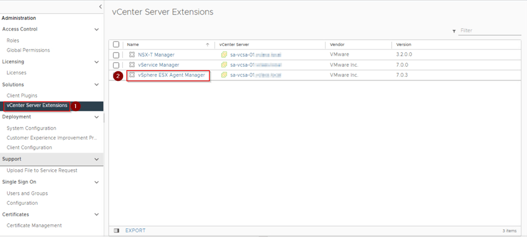Click the NSX-T Manager extension icon
The height and width of the screenshot is (237, 527).
click(x=131, y=55)
